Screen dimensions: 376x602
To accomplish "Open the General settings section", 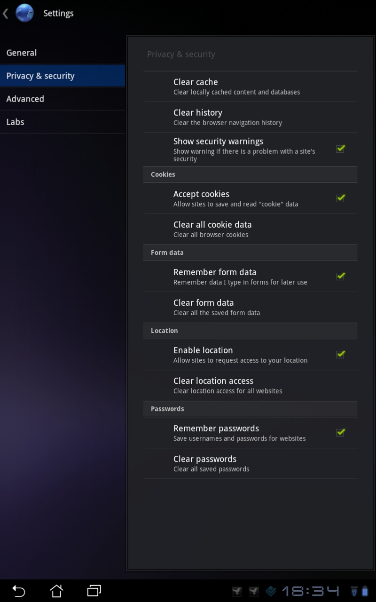I will click(x=63, y=53).
